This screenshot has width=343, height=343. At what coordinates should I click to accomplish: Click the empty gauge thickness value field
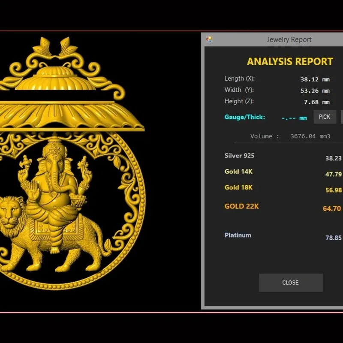point(294,118)
